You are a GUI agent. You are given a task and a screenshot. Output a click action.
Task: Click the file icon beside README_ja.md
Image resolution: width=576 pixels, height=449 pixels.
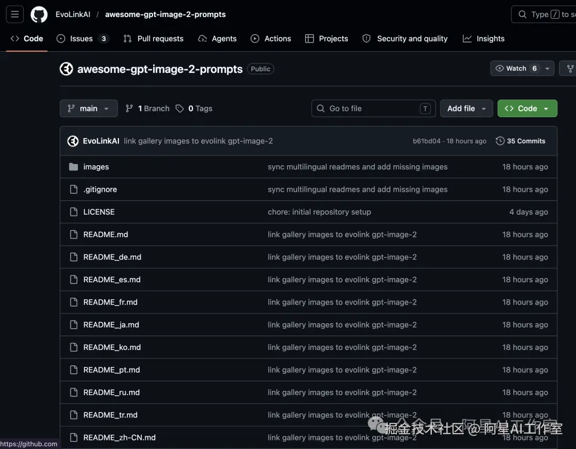pyautogui.click(x=74, y=325)
